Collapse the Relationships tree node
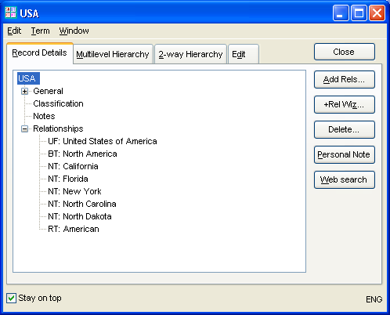Image resolution: width=390 pixels, height=315 pixels. click(x=24, y=129)
